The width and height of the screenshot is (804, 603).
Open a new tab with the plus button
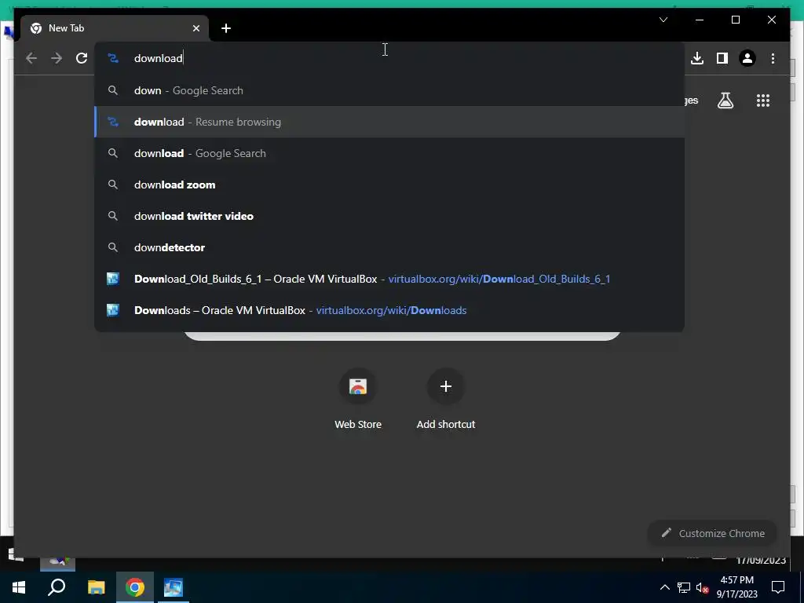[x=226, y=28]
